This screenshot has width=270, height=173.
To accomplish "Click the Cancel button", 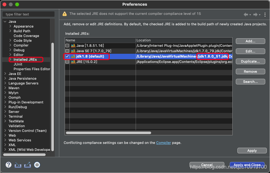I will (x=207, y=165).
